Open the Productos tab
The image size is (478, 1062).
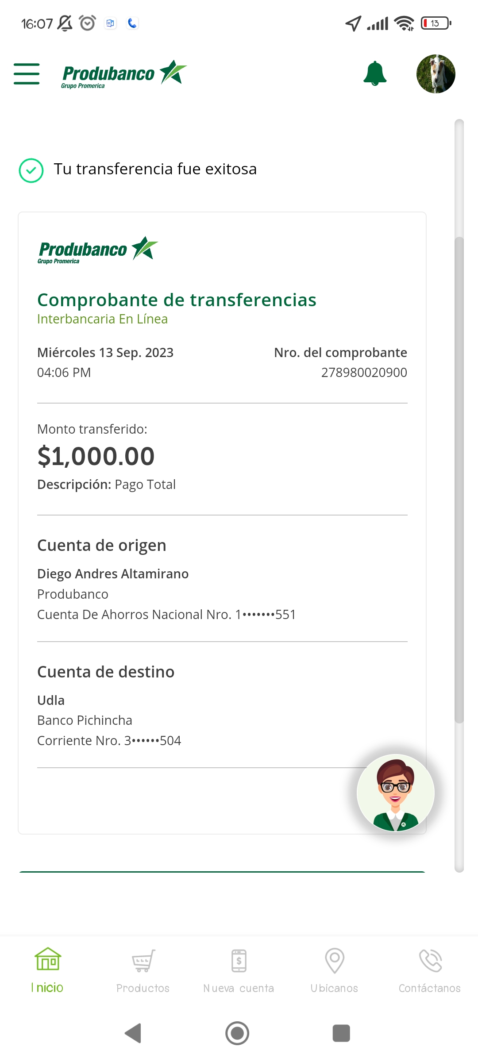(x=143, y=970)
